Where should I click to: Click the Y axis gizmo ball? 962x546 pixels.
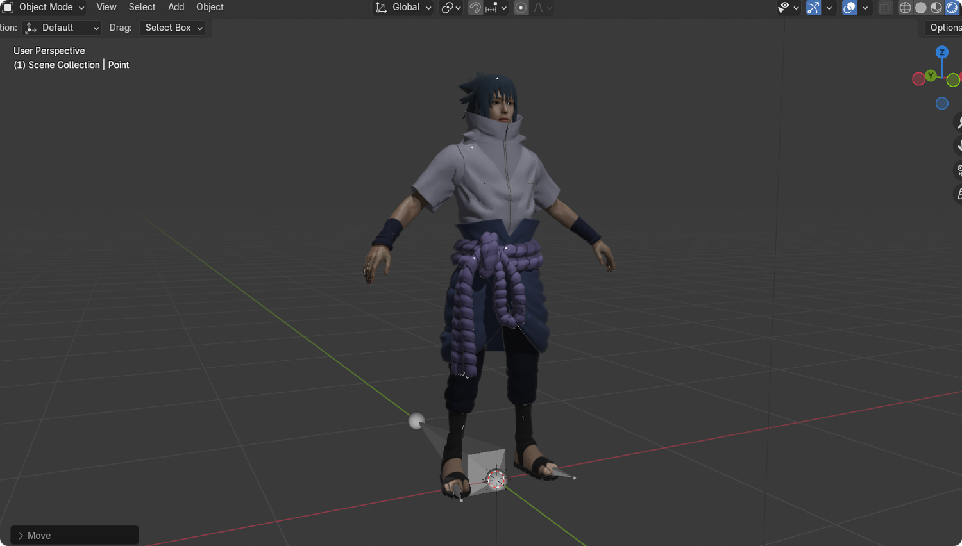point(931,76)
